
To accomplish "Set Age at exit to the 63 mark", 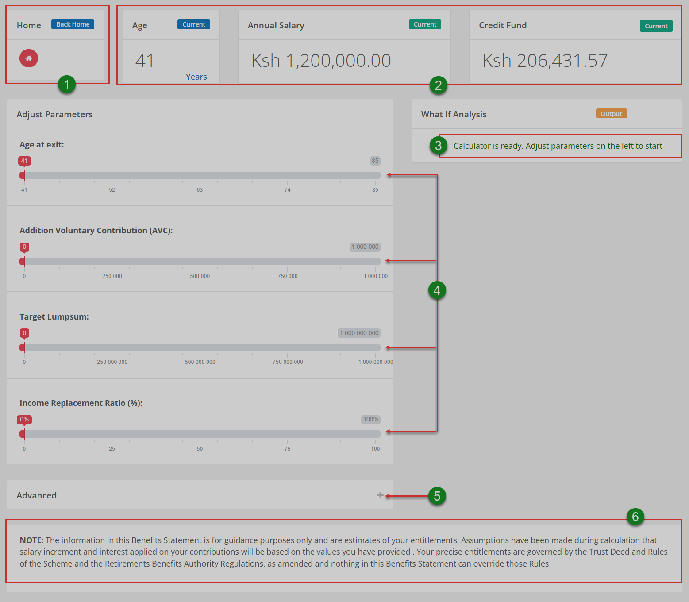I will (x=200, y=175).
